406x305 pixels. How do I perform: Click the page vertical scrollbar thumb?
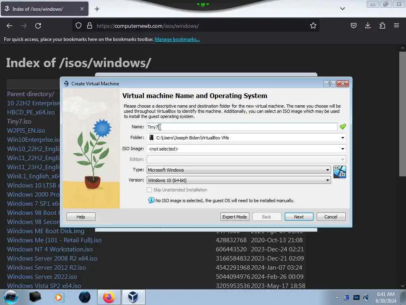402,114
